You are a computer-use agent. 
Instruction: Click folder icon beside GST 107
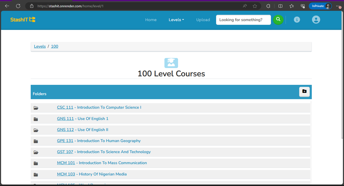coord(36,152)
